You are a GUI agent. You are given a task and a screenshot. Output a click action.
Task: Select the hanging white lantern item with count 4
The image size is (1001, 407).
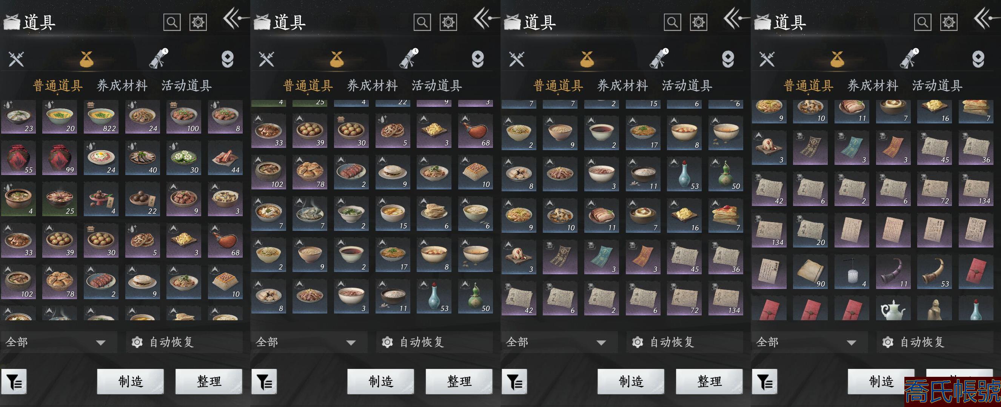pos(852,272)
